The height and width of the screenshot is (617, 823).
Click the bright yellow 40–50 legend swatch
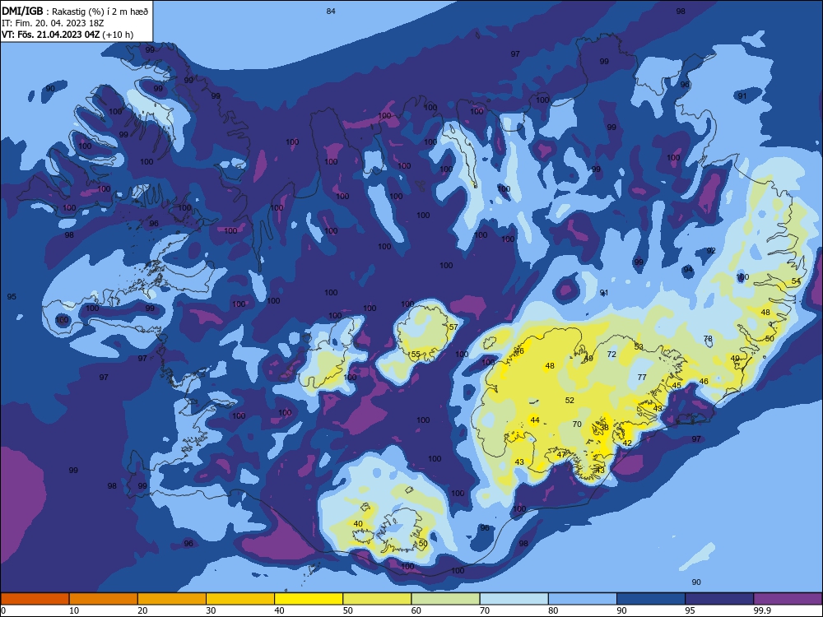(309, 599)
